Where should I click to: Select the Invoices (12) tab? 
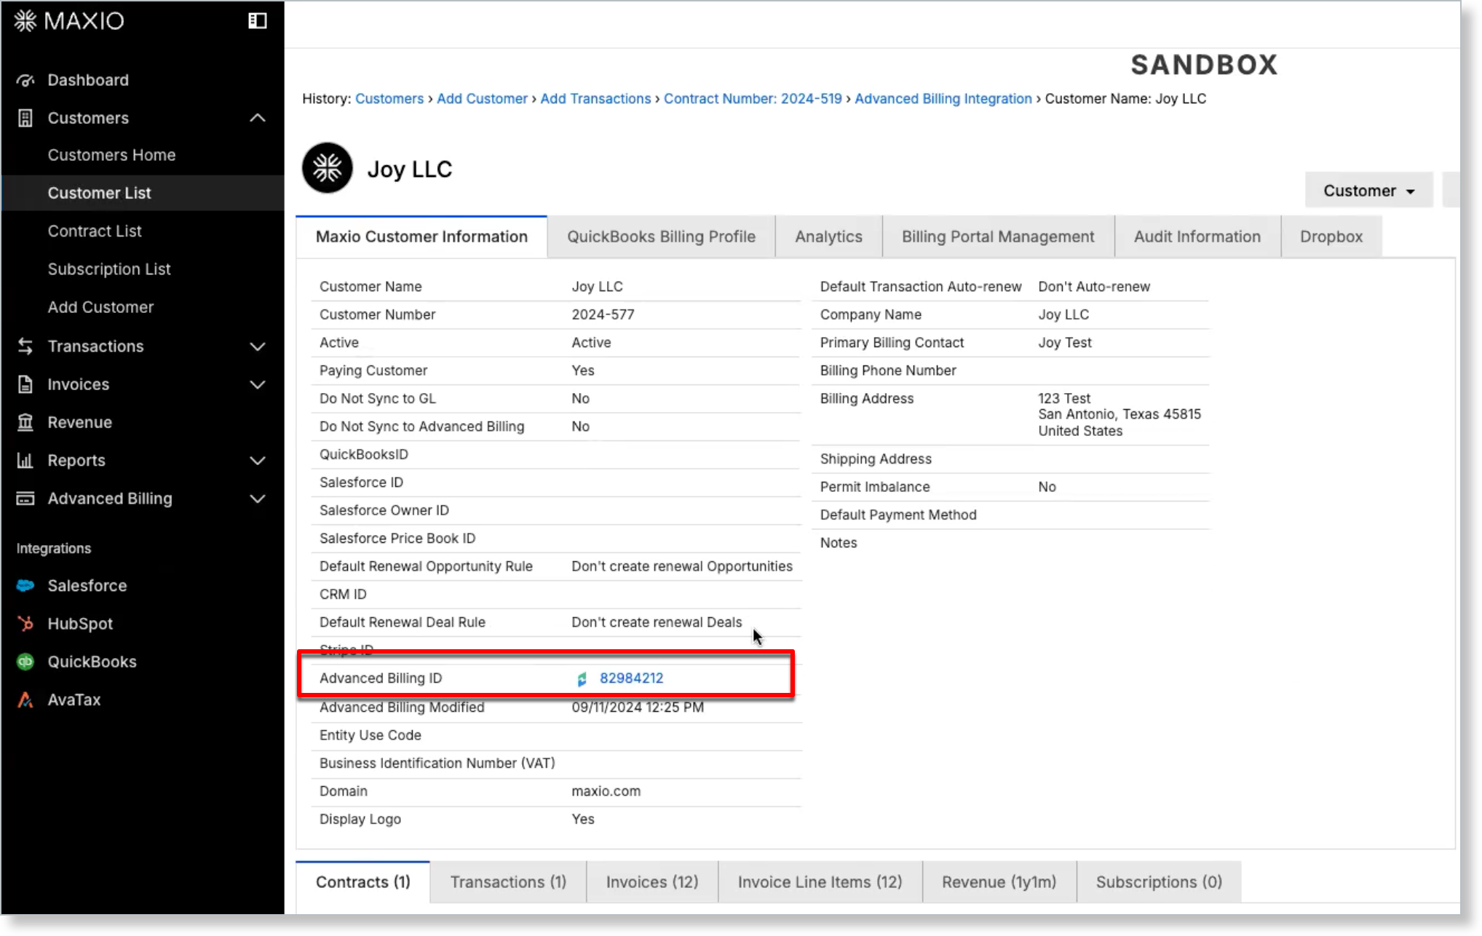tap(652, 882)
